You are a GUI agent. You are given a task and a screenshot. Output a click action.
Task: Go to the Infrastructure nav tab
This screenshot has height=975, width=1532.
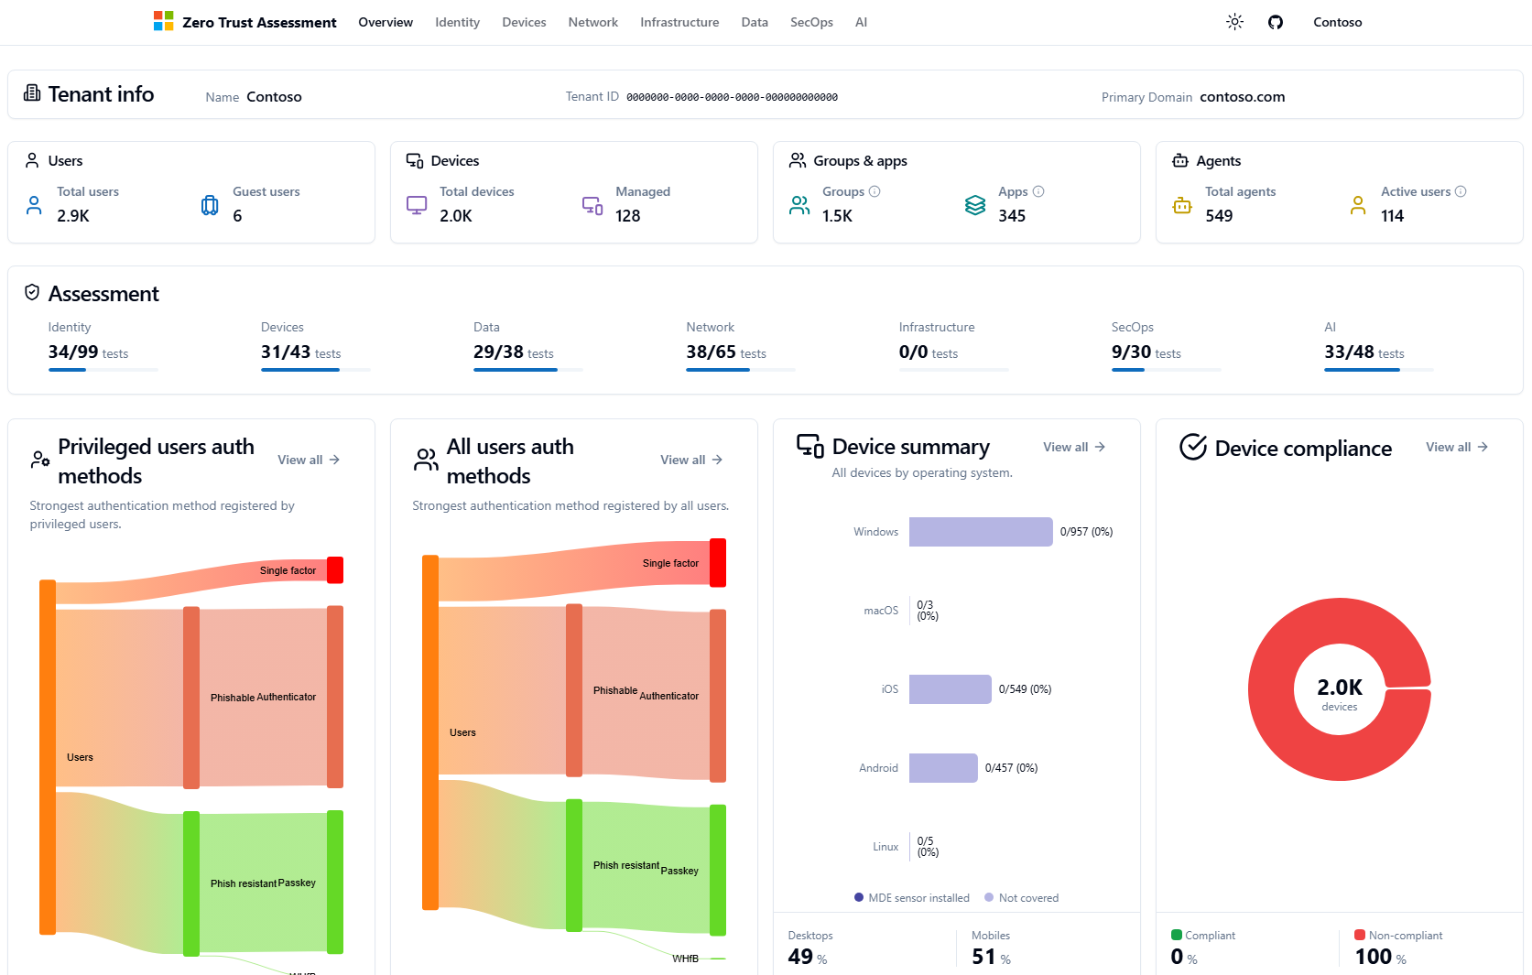(679, 22)
